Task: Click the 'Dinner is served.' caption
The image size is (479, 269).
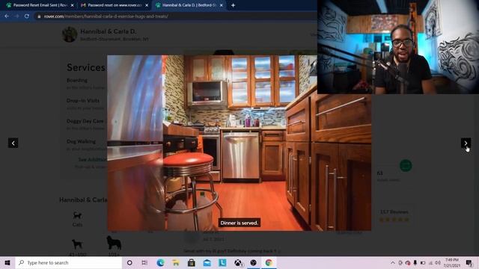Action: (x=239, y=223)
